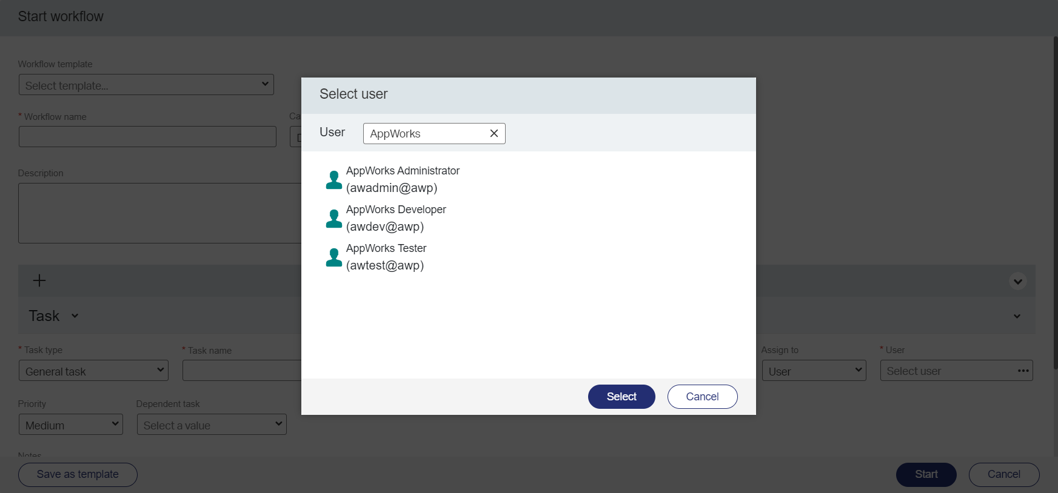Collapse the task section round chevron

pyautogui.click(x=1018, y=281)
